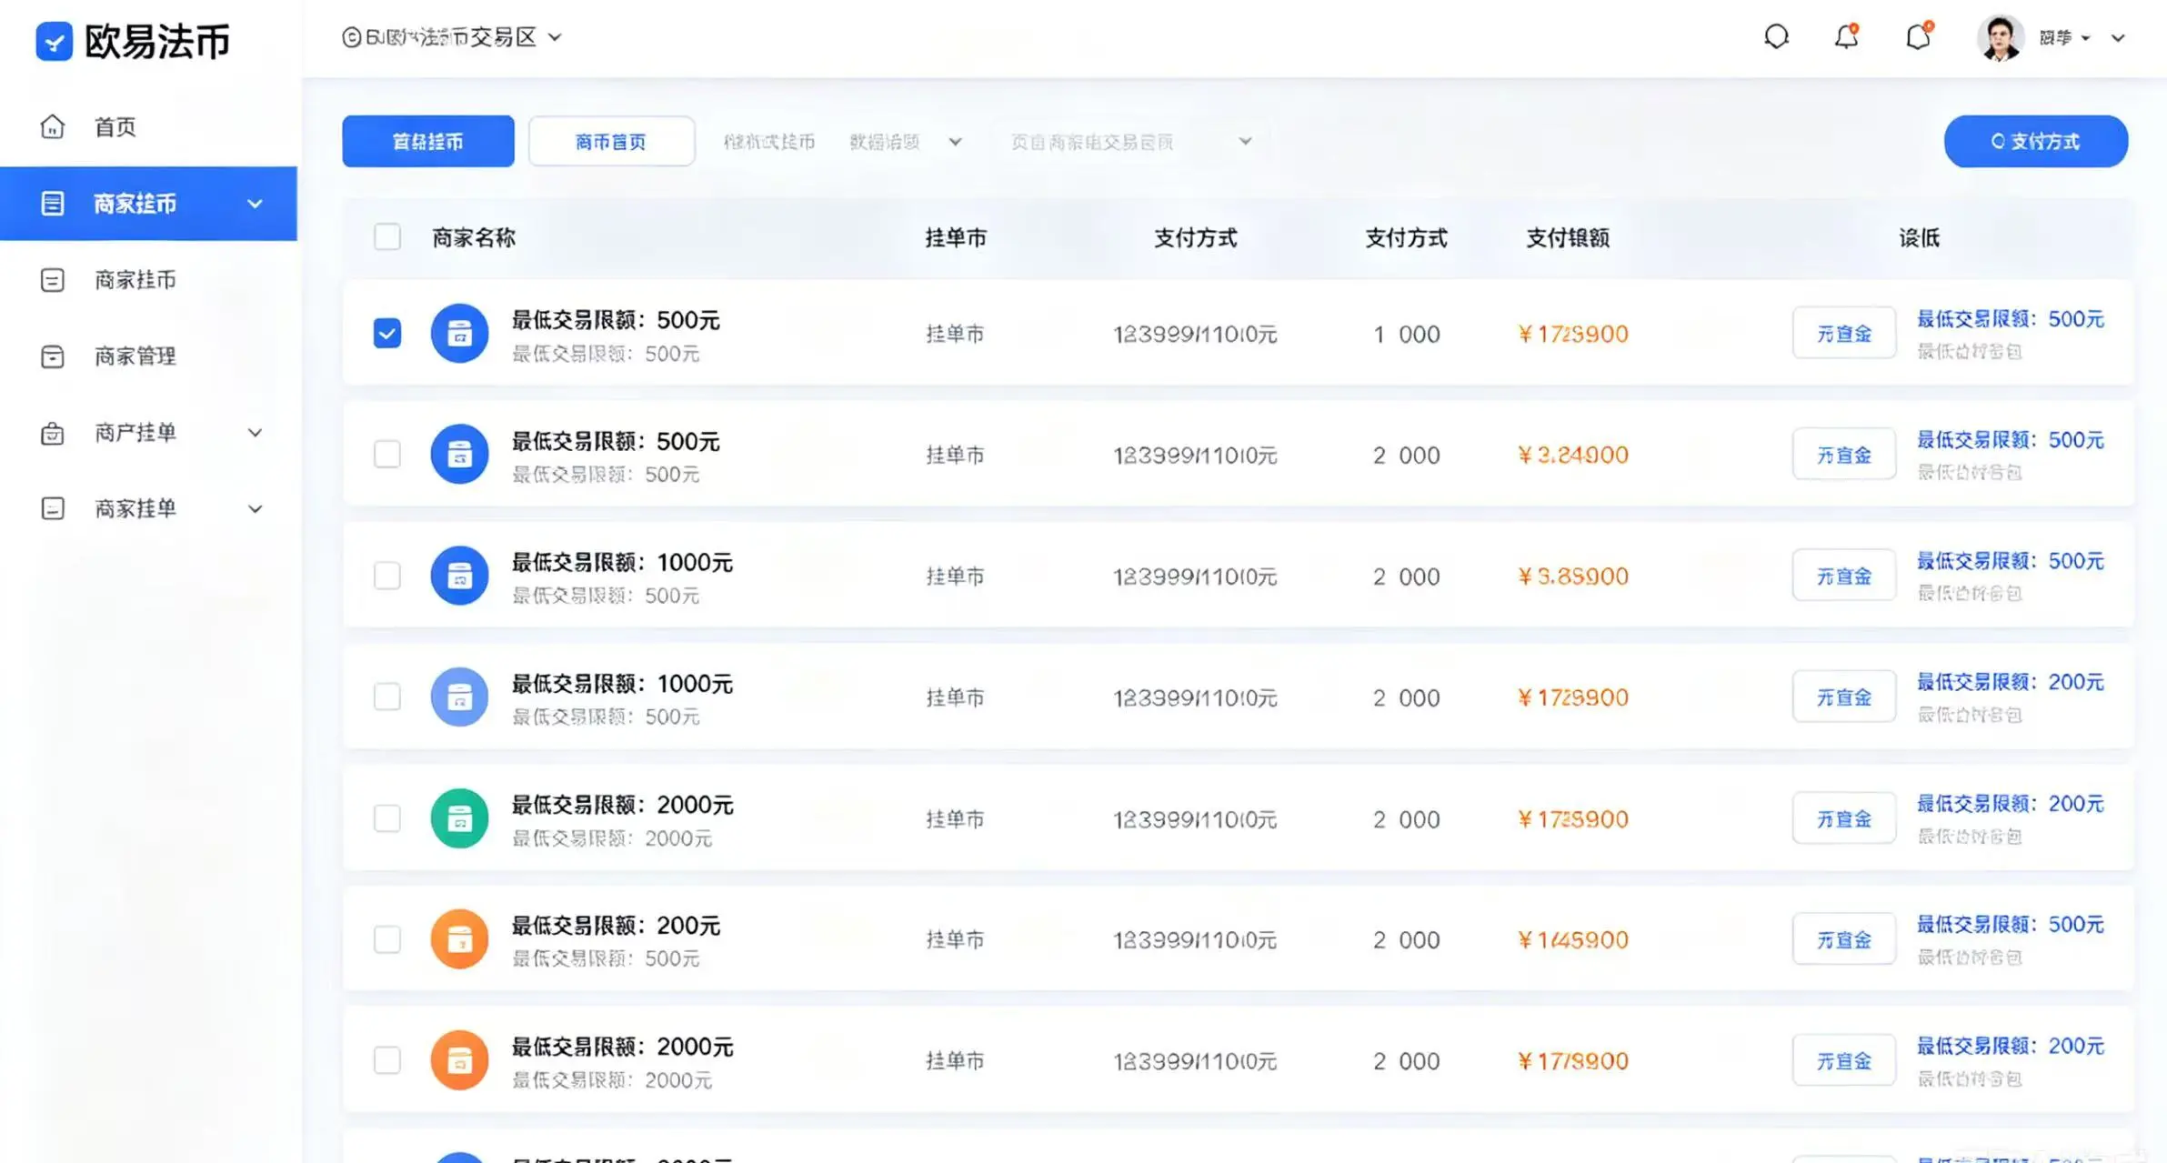Open 商家挂单 sidebar menu
Viewport: 2167px width, 1163px height.
pos(135,508)
